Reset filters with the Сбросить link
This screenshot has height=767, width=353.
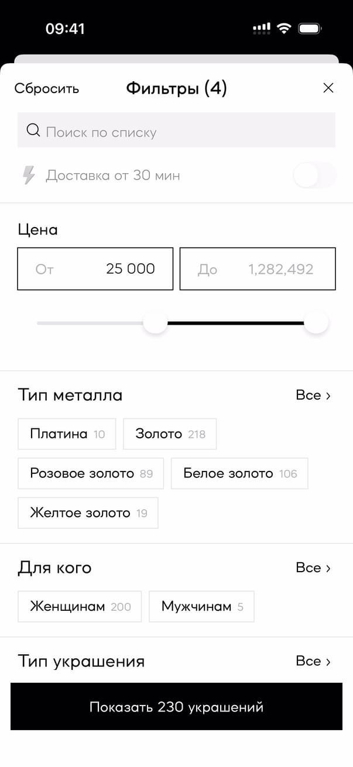click(47, 89)
